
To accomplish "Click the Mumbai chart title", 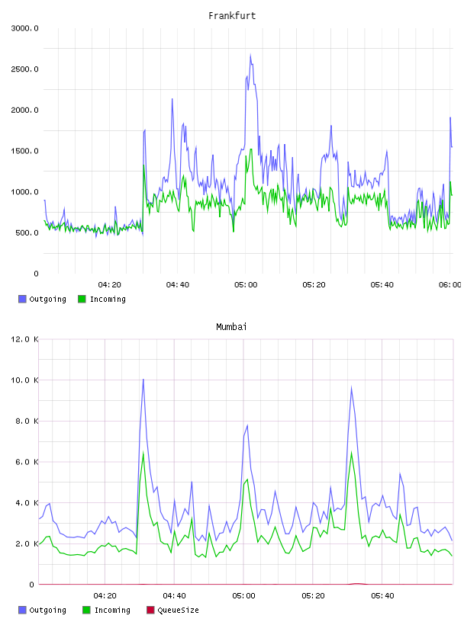I will pos(231,327).
